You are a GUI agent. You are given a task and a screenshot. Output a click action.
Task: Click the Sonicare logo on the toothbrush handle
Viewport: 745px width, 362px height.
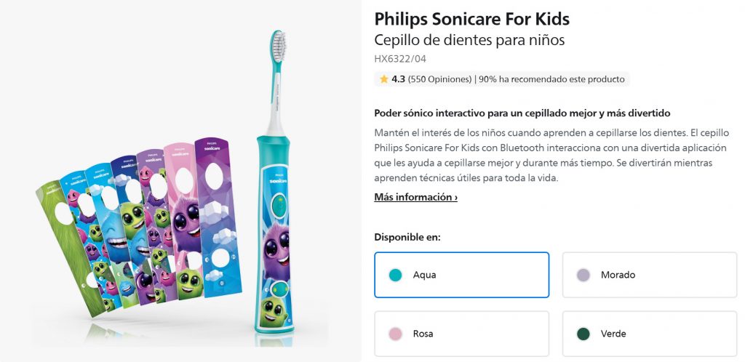(279, 180)
